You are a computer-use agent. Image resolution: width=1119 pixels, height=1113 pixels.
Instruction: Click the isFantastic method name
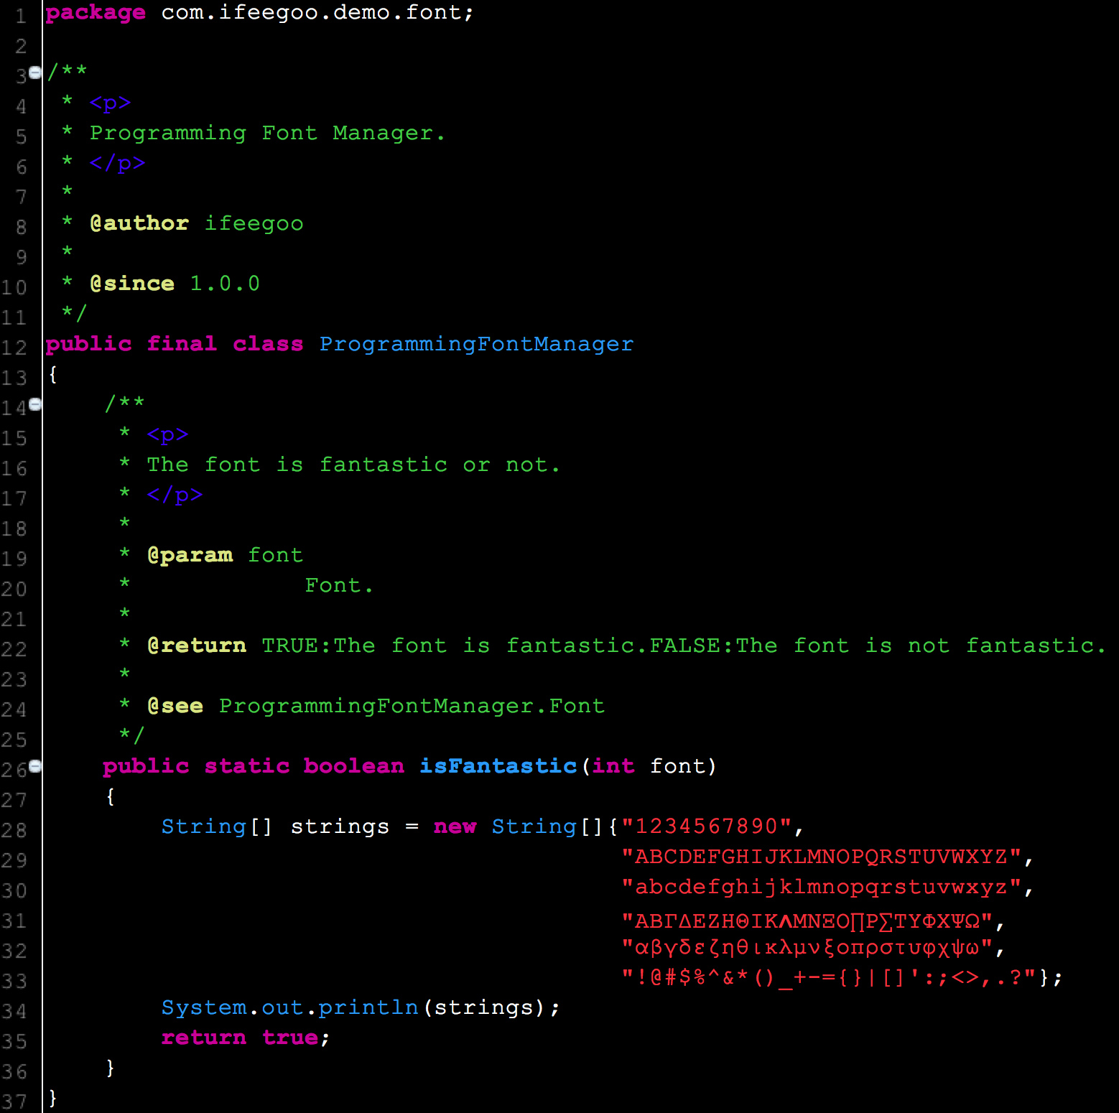tap(498, 766)
